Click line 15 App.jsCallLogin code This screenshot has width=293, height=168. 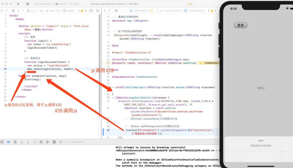(x=51, y=69)
